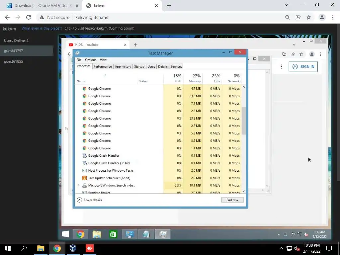The width and height of the screenshot is (340, 255).
Task: Sort processes by Disk column
Action: coord(212,78)
